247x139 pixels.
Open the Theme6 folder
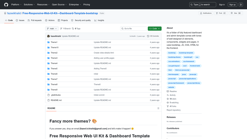coord(54,74)
